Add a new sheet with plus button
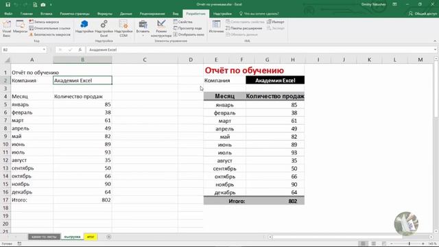This screenshot has height=247, width=439. [x=109, y=237]
